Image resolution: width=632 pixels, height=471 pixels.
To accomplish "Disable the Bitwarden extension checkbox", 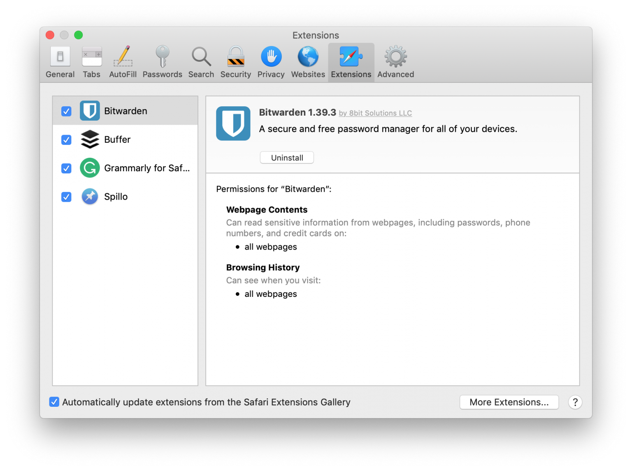I will tap(66, 111).
